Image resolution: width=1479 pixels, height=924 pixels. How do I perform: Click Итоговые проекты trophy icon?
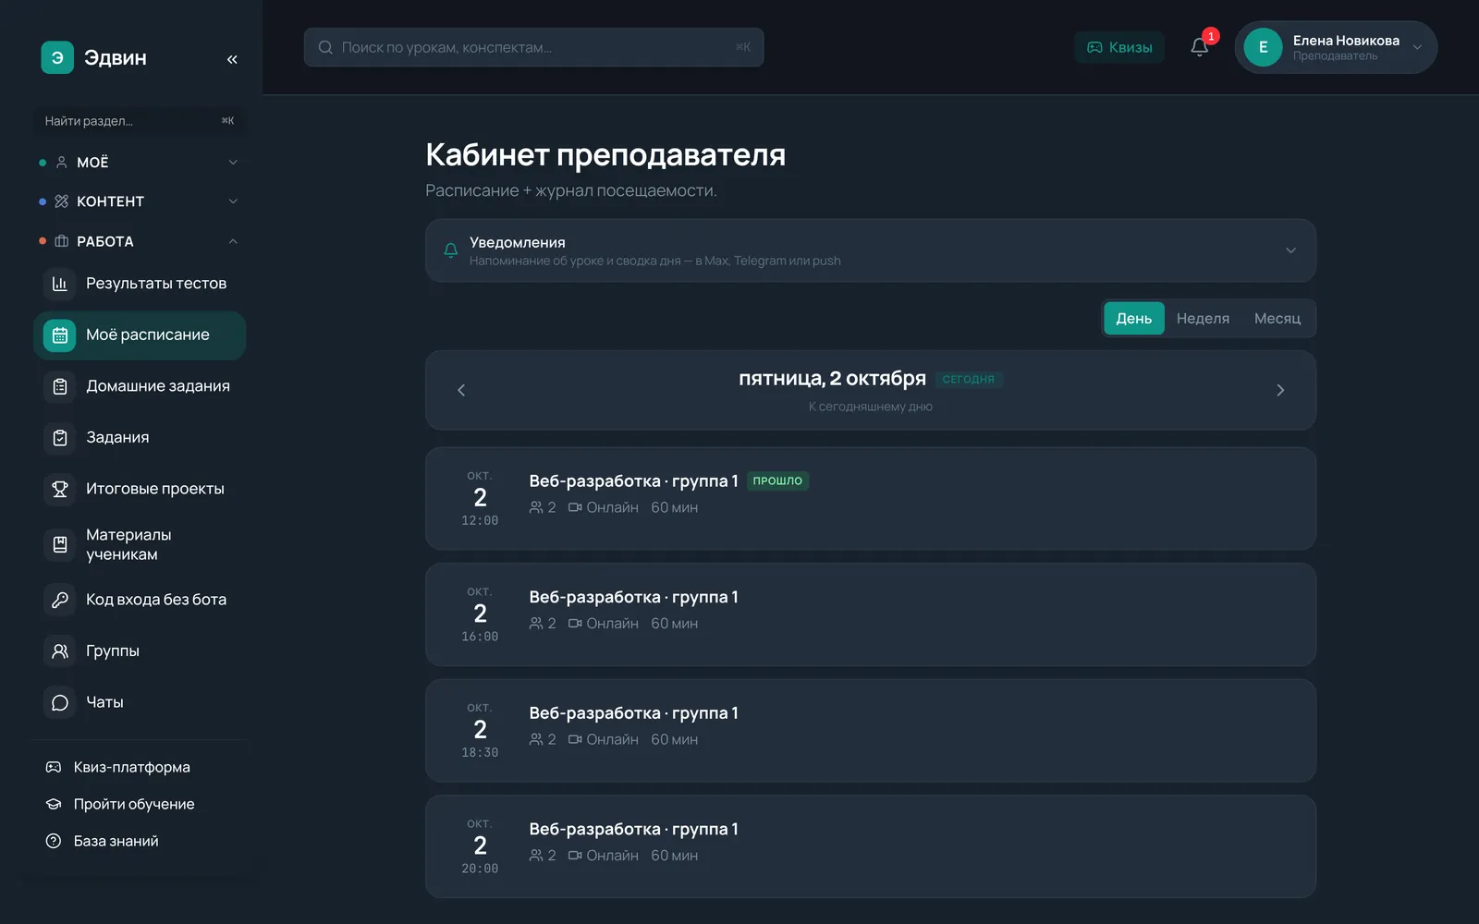60,489
